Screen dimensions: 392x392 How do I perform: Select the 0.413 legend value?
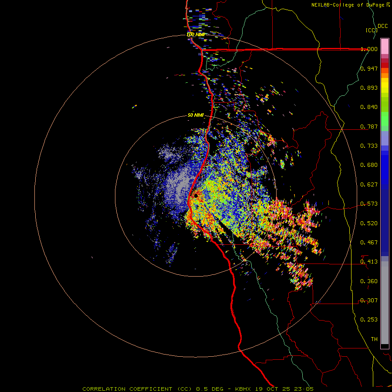[369, 262]
